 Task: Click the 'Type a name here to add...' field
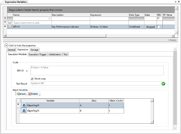[32, 23]
